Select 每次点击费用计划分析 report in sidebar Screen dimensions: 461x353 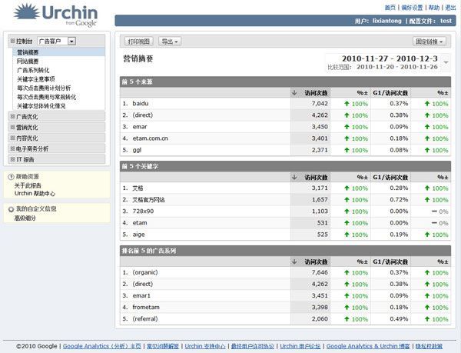pyautogui.click(x=44, y=88)
